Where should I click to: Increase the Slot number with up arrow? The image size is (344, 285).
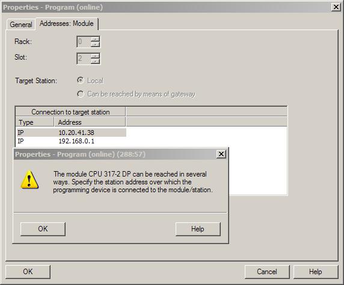coord(95,56)
